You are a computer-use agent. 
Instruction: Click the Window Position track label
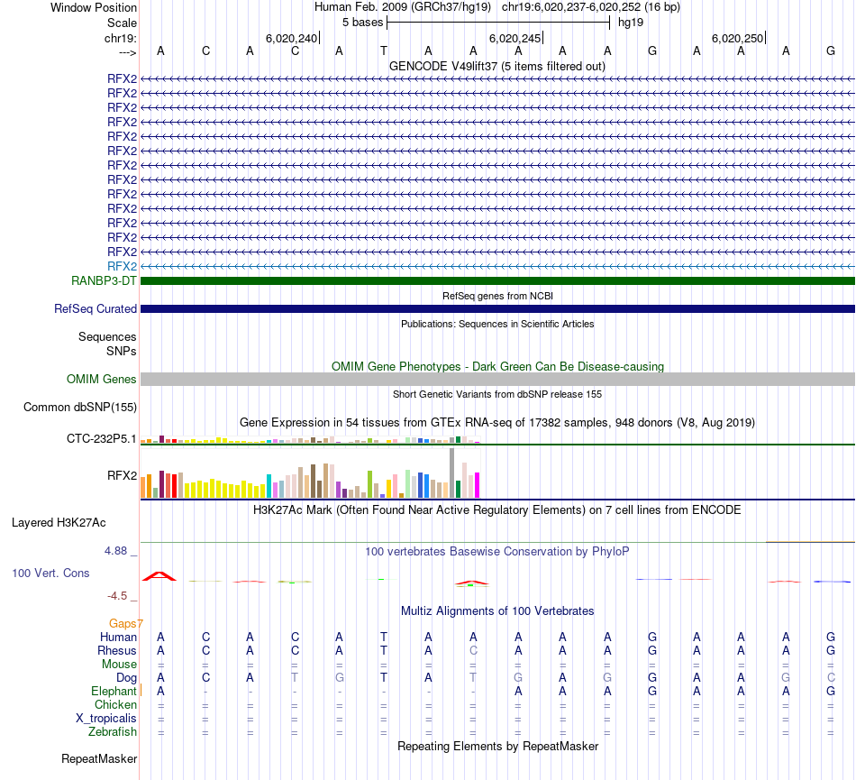tap(94, 7)
